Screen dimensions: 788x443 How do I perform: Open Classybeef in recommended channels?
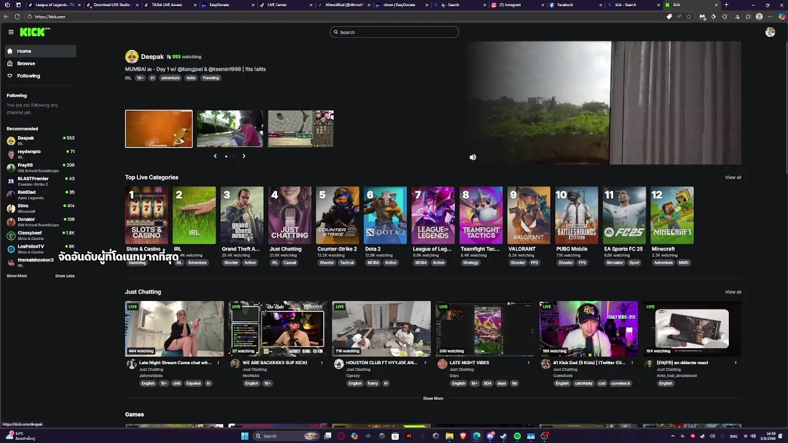(x=41, y=235)
